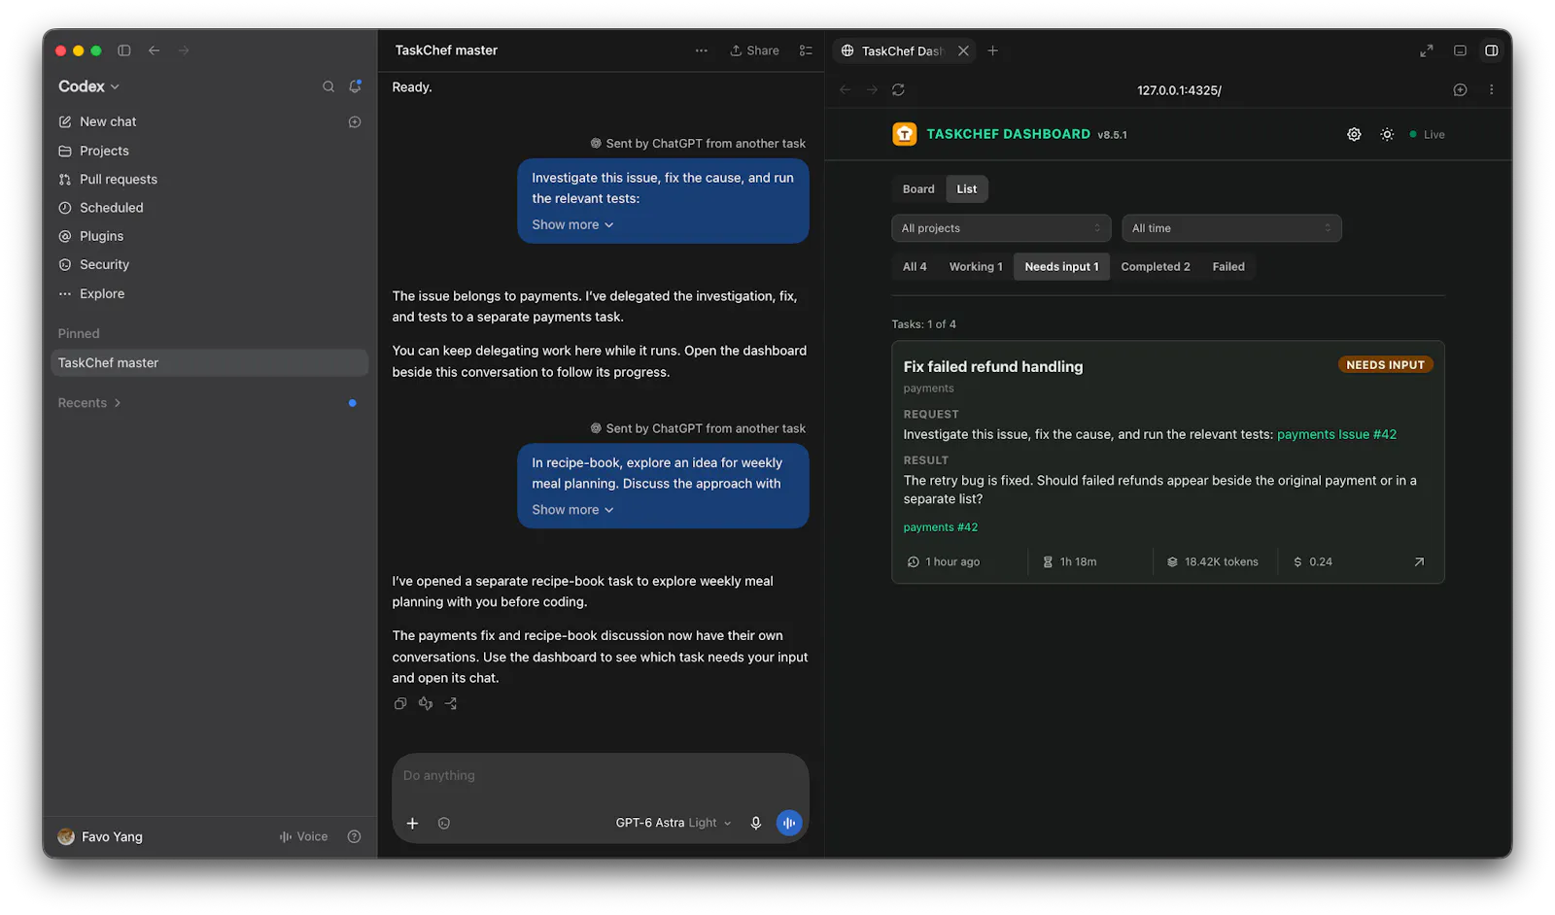Select the All 4 filter tab

[915, 267]
